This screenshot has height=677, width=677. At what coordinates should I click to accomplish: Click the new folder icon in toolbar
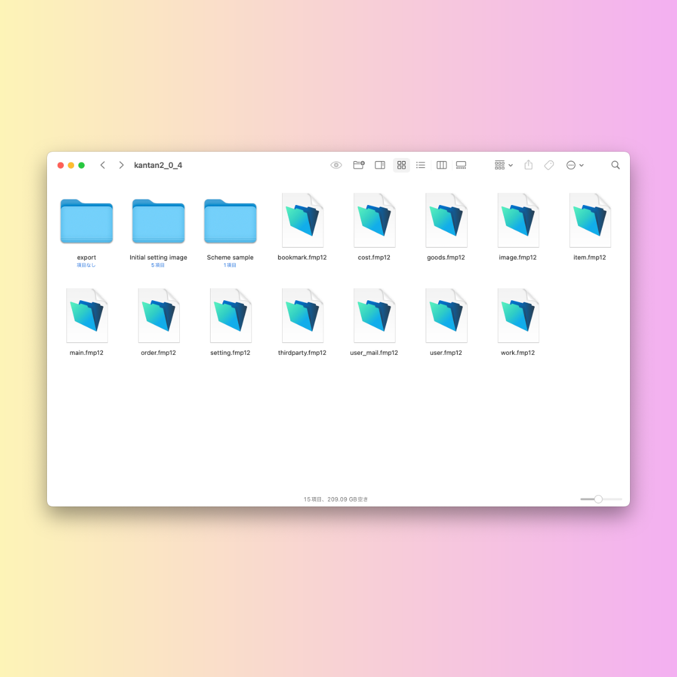(x=359, y=165)
